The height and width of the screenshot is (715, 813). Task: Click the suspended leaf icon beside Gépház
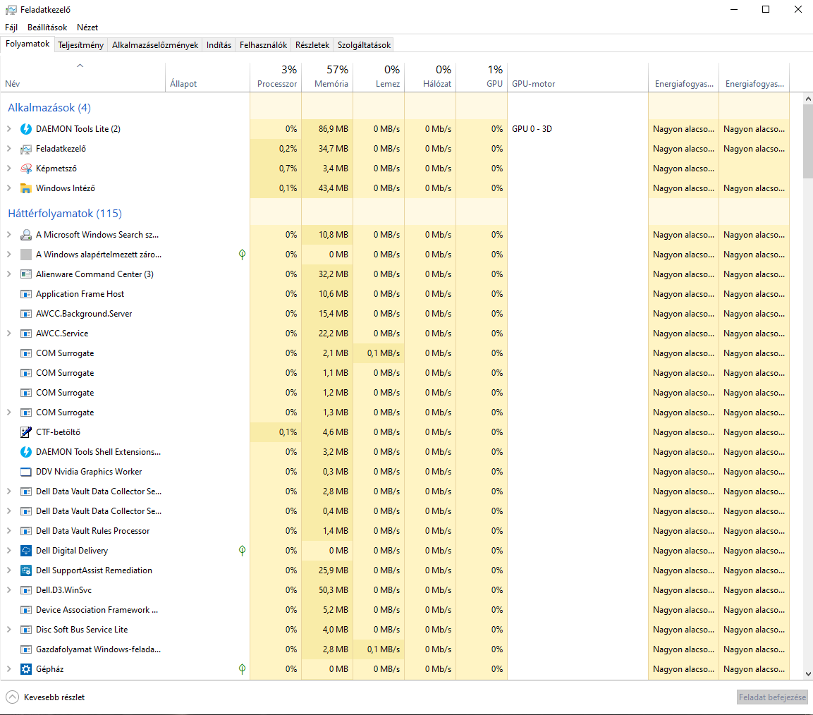point(242,669)
